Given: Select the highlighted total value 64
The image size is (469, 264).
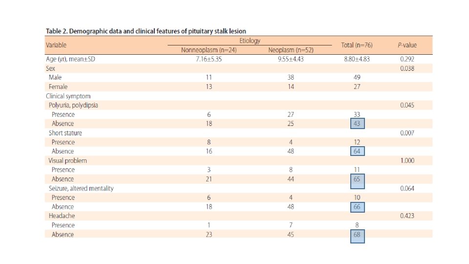Looking at the screenshot, I should coord(358,151).
